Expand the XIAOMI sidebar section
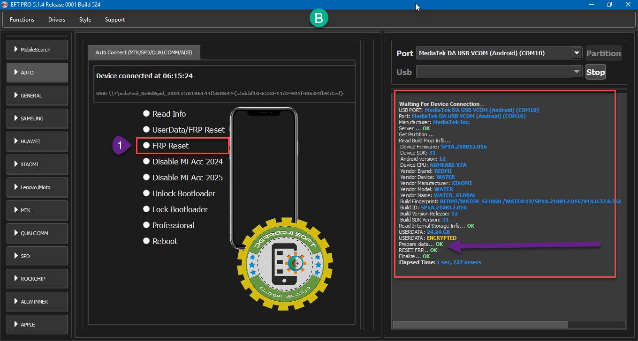The width and height of the screenshot is (638, 341). (x=37, y=164)
